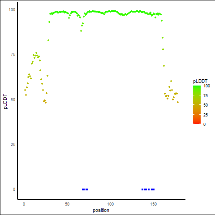Click the x-axis tick label 50
Image resolution: width=215 pixels, height=215 pixels.
(x=67, y=204)
